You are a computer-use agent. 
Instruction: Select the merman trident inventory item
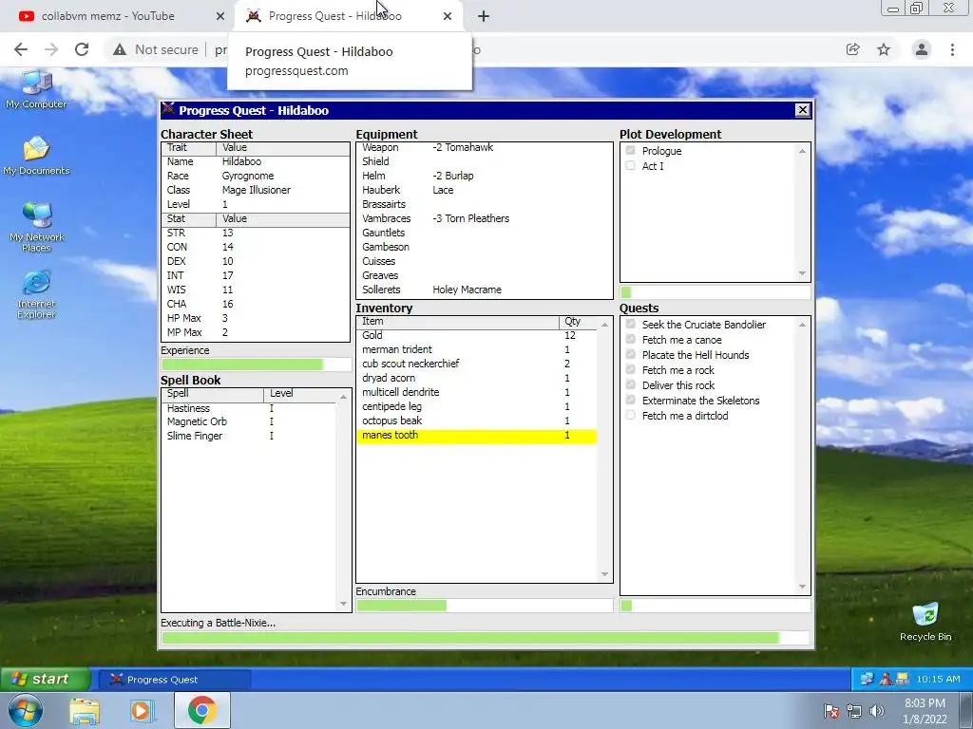tap(477, 349)
